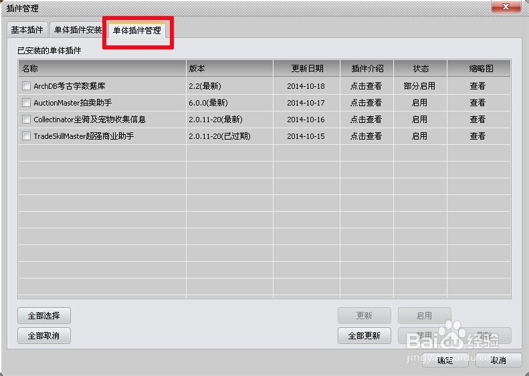
Task: Select the TradeSkillMaster超强商业助手 name text
Action: click(84, 136)
